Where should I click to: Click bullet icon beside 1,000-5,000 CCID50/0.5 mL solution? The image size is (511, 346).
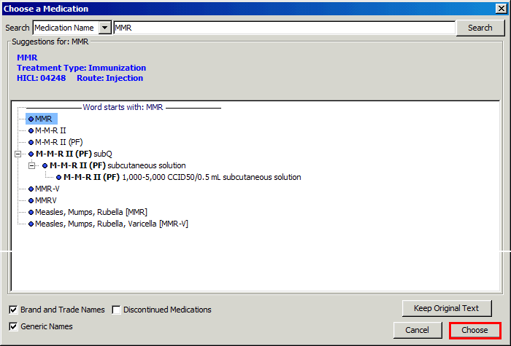coord(58,178)
